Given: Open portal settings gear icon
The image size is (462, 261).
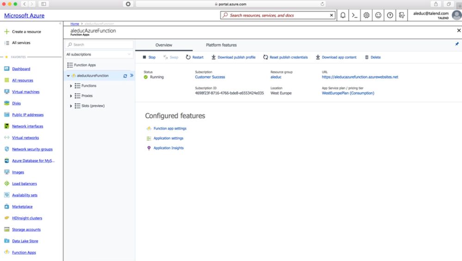Looking at the screenshot, I should pos(366,15).
